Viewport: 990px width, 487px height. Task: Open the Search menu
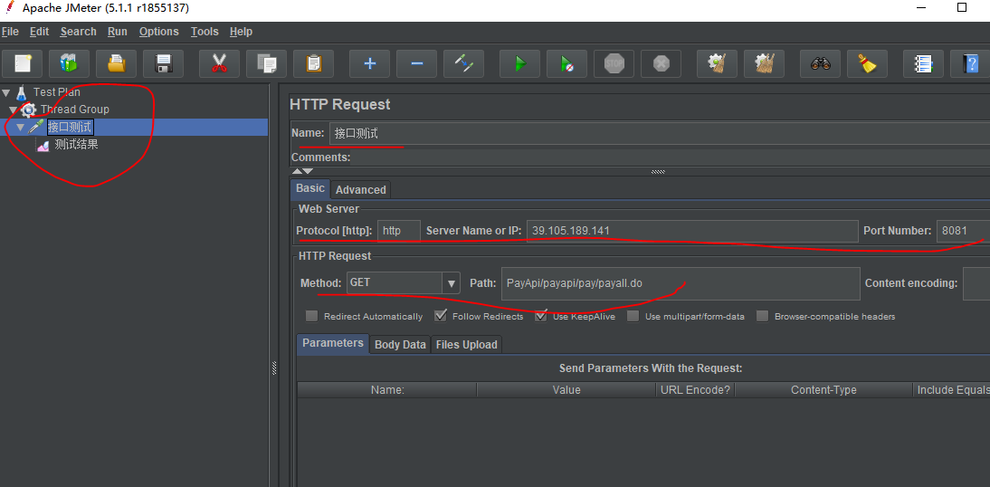tap(79, 32)
